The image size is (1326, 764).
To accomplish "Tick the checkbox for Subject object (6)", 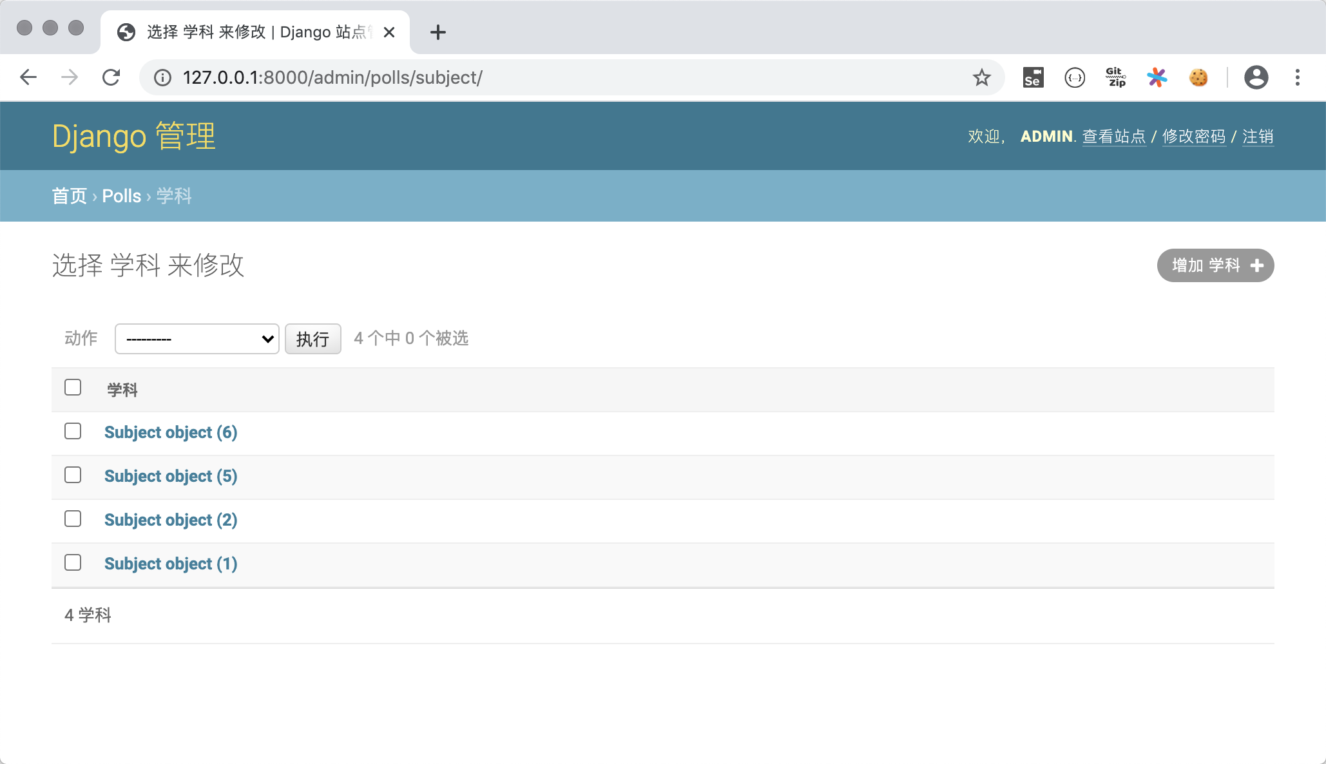I will pos(73,431).
